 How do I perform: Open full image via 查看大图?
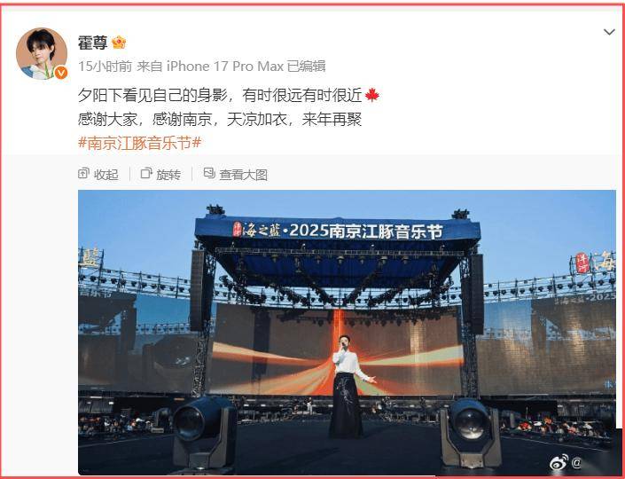point(236,174)
